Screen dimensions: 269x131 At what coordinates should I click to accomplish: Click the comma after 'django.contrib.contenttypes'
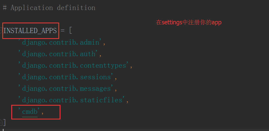(x=131, y=66)
